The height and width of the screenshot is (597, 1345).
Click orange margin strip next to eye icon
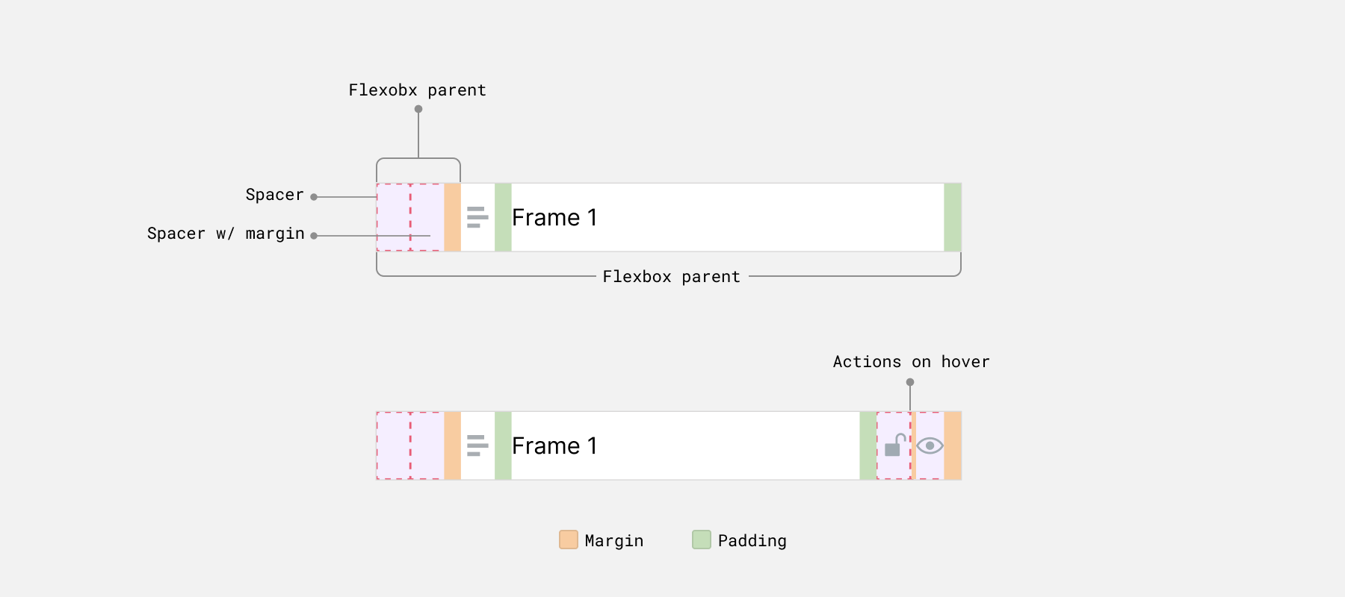(x=953, y=446)
